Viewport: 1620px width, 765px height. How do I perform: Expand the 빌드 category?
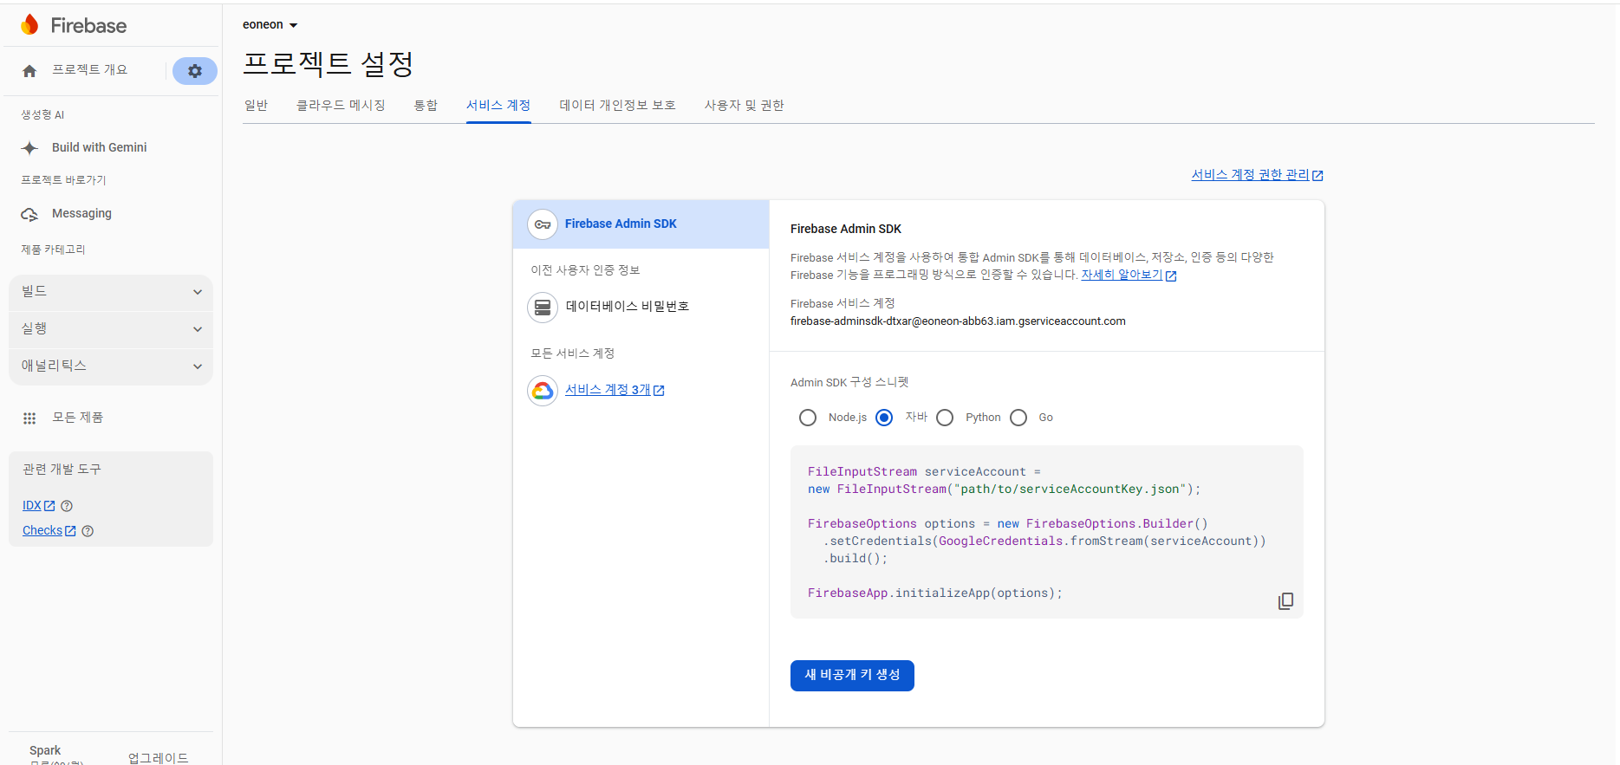(x=111, y=292)
